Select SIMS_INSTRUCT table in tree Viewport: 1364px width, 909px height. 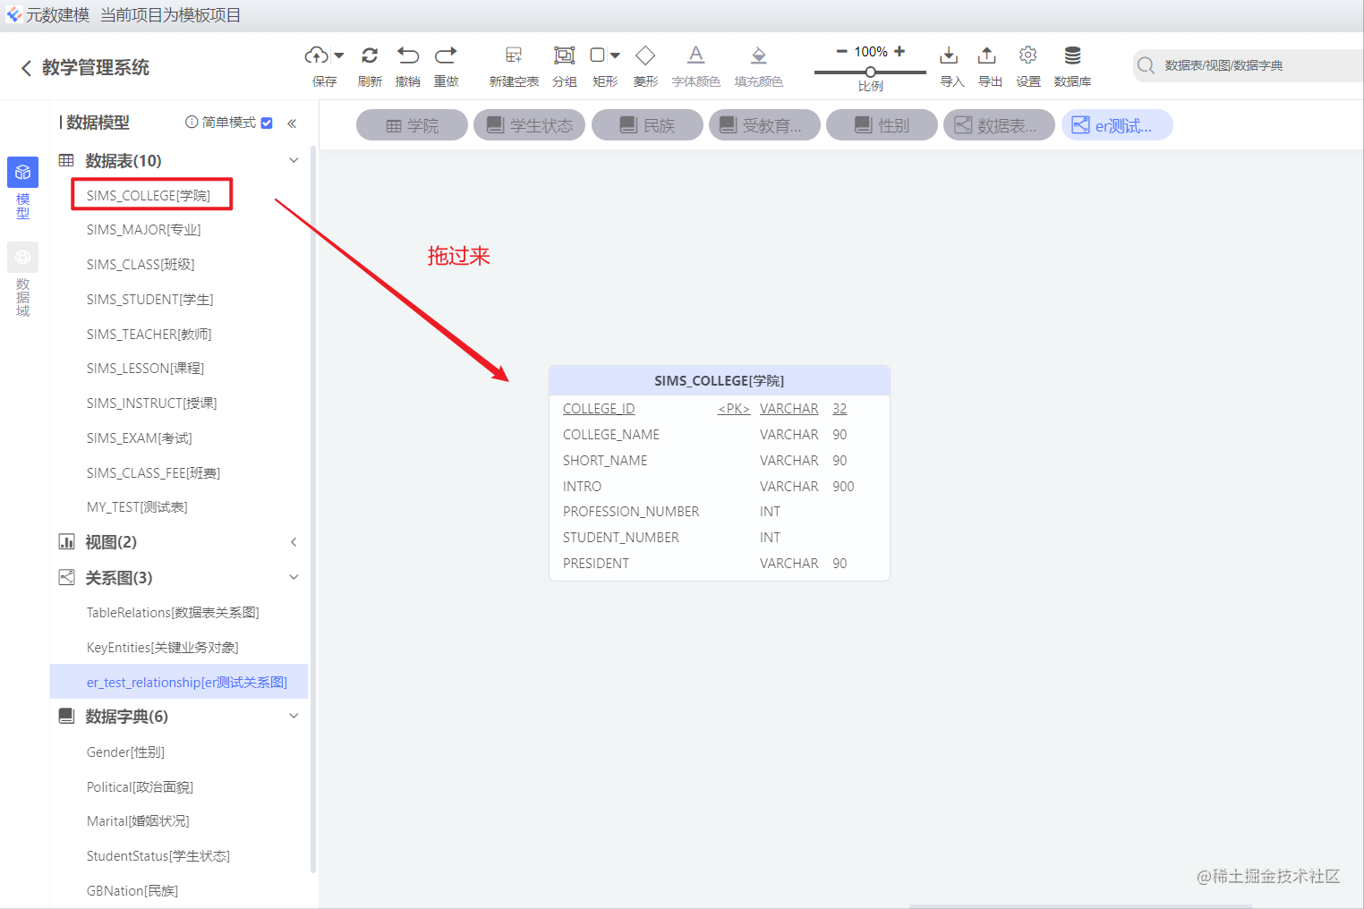(x=151, y=404)
